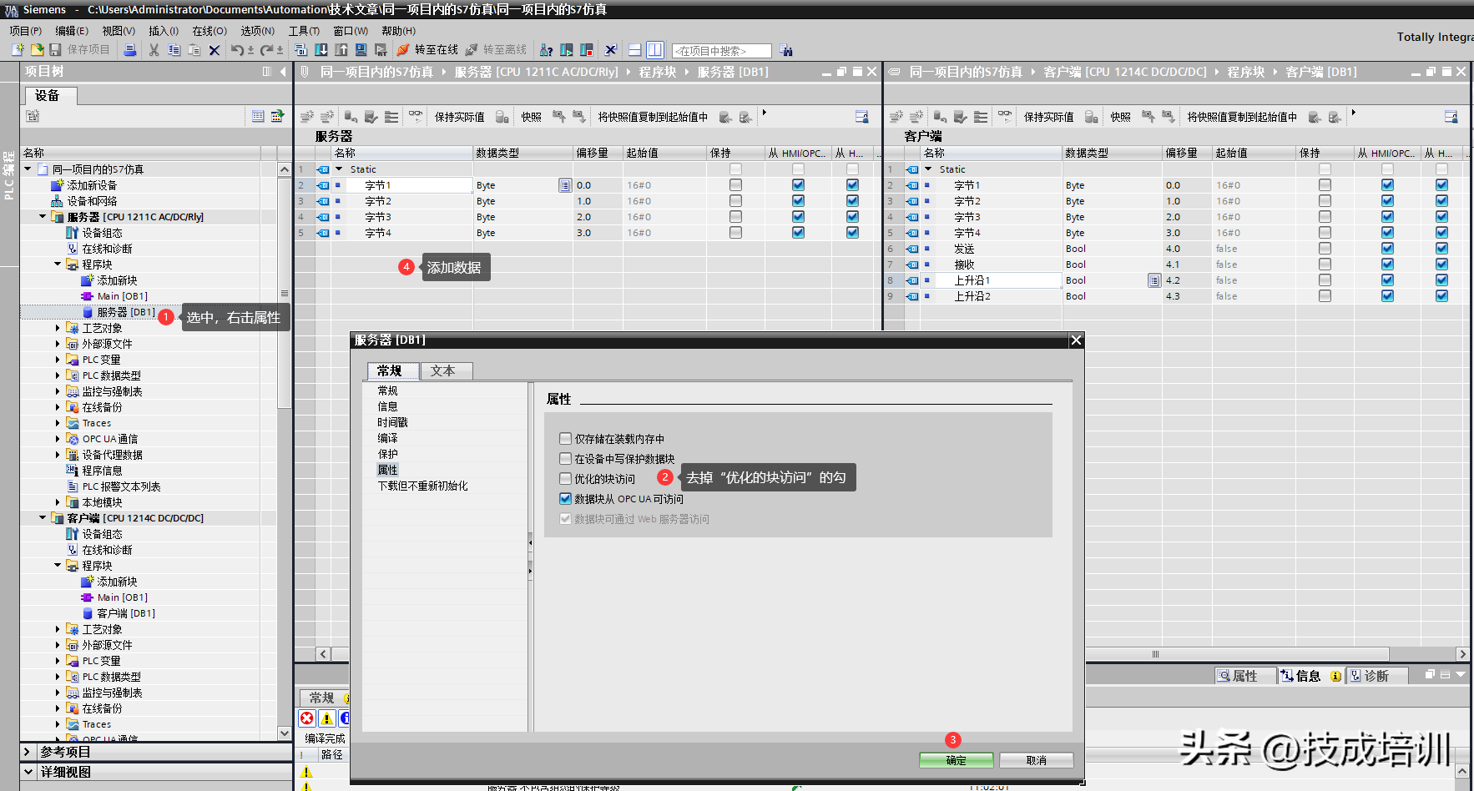Split editor space horizontally icon
Image resolution: width=1474 pixels, height=791 pixels.
tap(635, 50)
